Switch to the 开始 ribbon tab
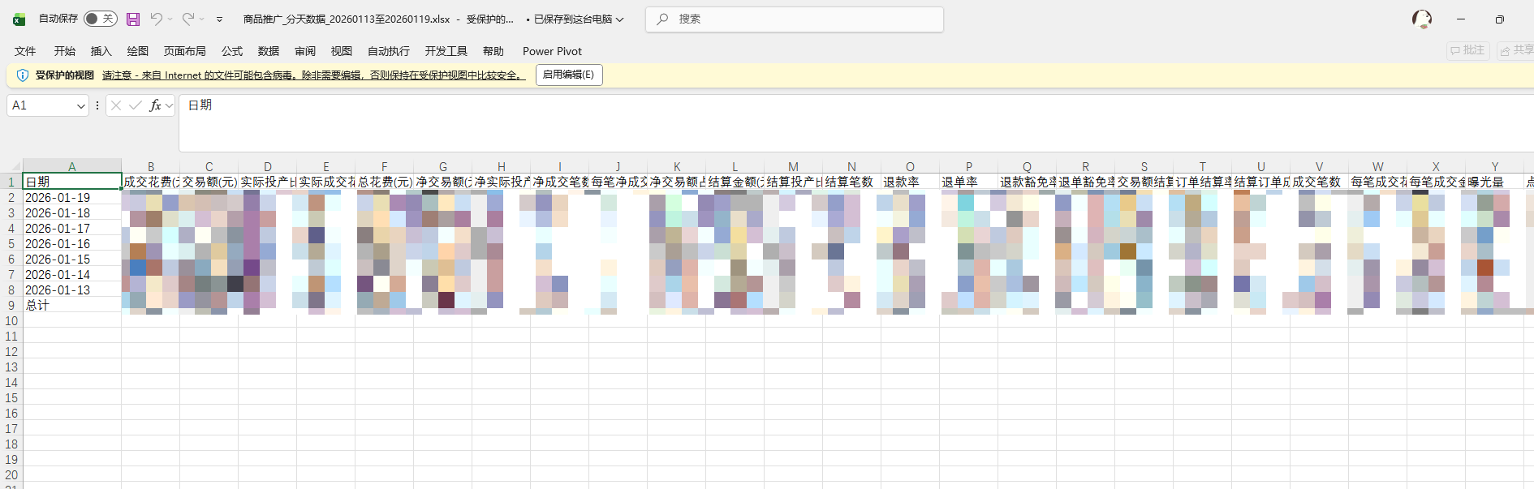Screen dimensions: 1534x489 coord(65,51)
